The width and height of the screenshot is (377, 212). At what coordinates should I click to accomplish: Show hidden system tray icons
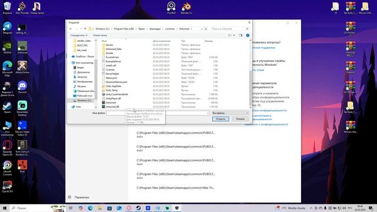[x=311, y=208]
